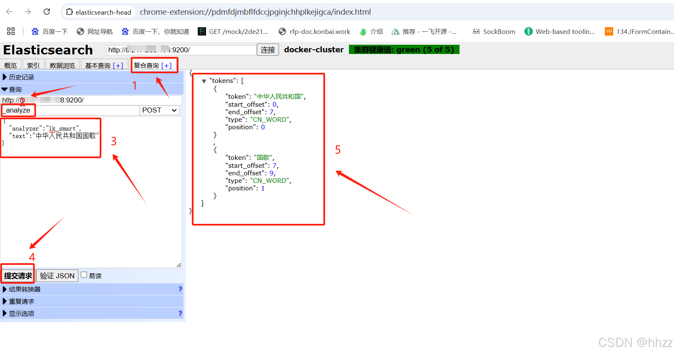
Task: Open the Web-based toolin... bookmark
Action: point(560,31)
